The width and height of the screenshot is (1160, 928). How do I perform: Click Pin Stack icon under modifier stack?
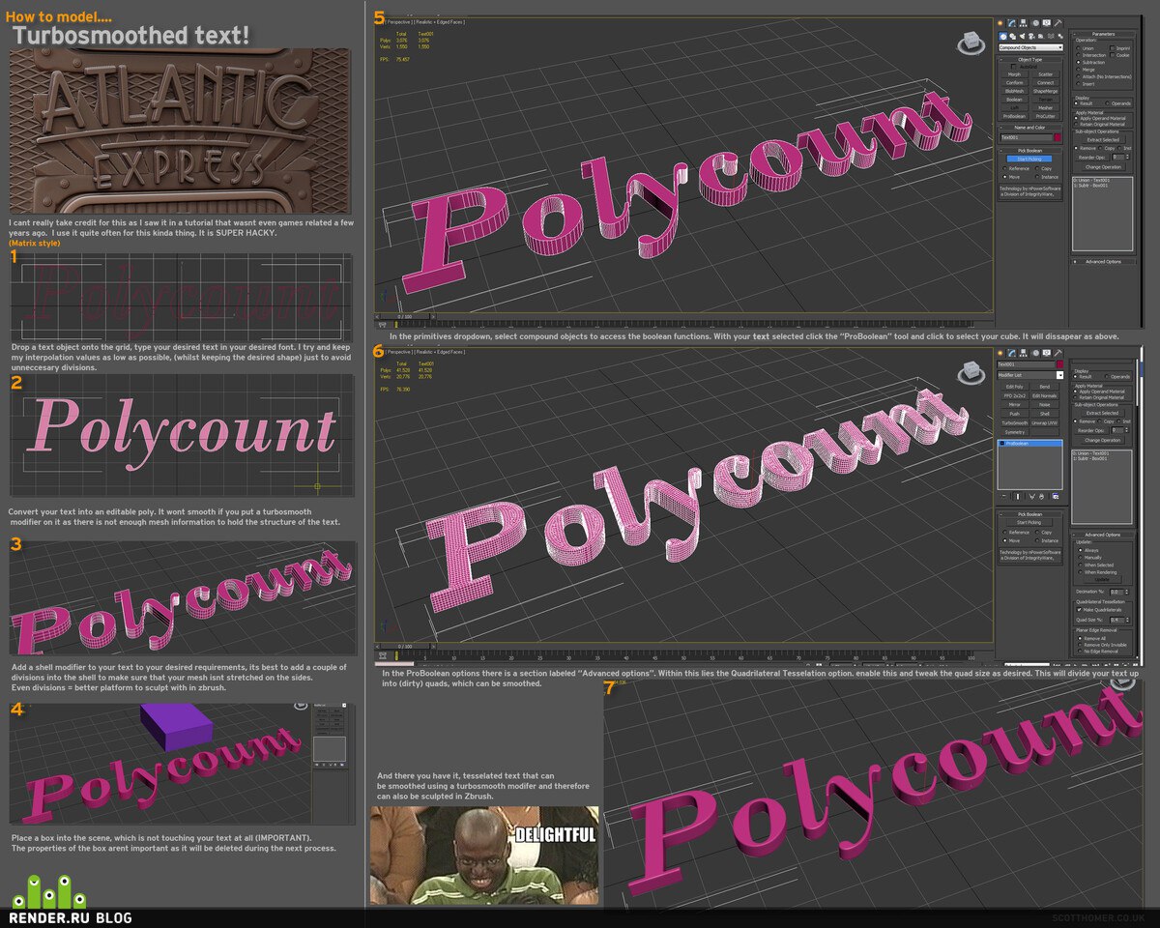[1003, 496]
